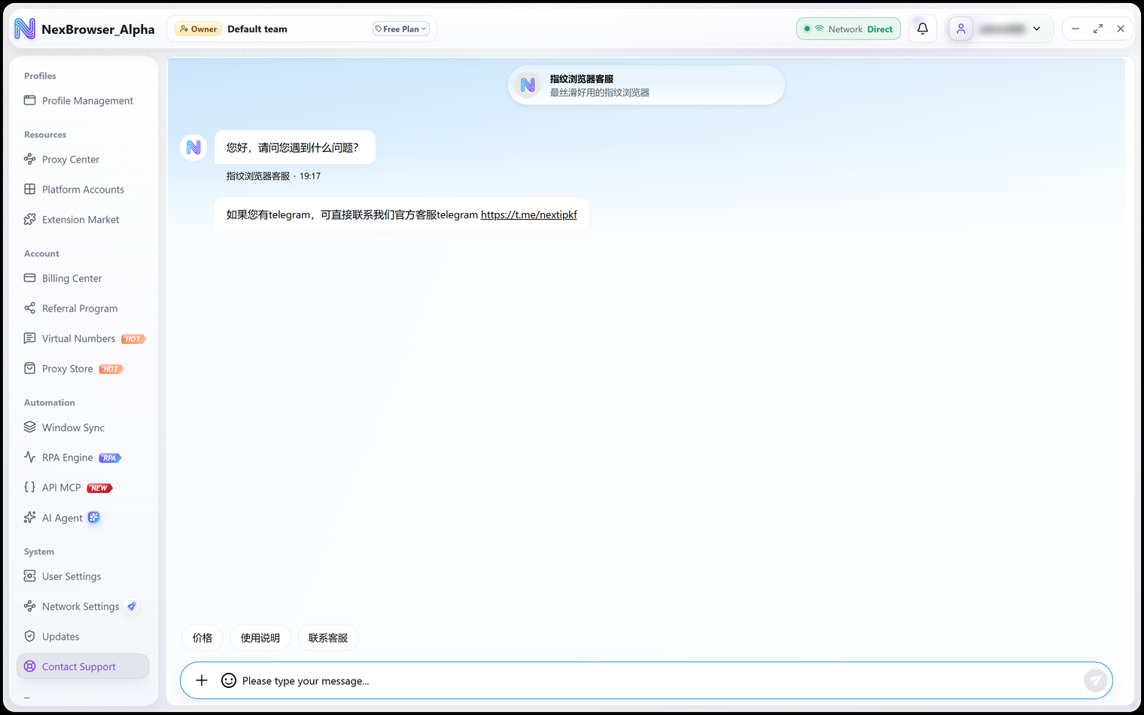
Task: Open notifications bell icon
Action: 922,29
